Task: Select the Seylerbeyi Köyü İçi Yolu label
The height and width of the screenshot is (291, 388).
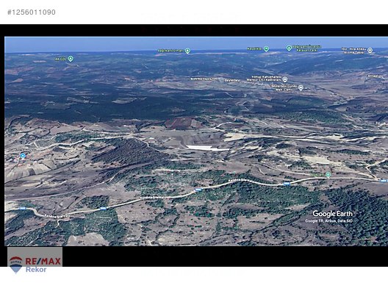Action: tap(204, 79)
